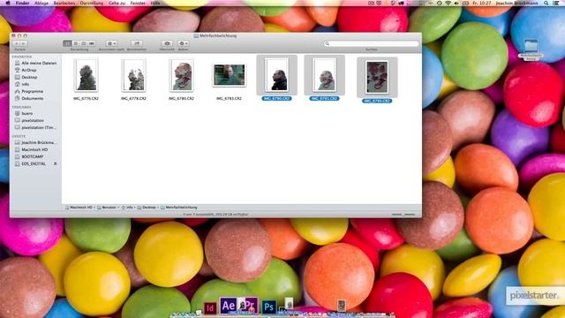Open the Hilfe menu
The width and height of the screenshot is (565, 318).
155,3
